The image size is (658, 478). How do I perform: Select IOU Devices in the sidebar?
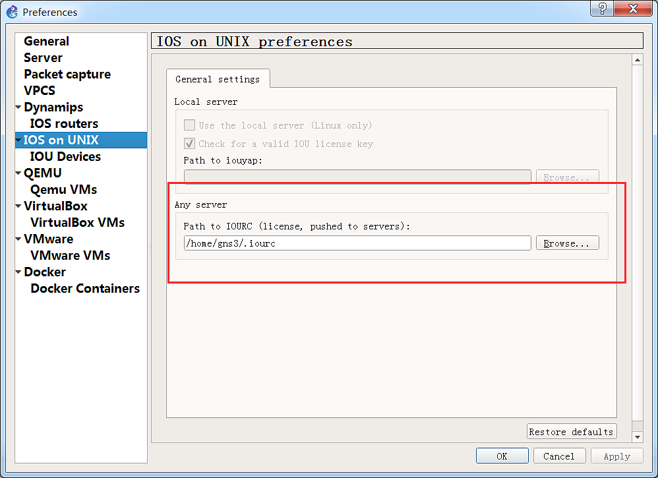click(x=65, y=157)
